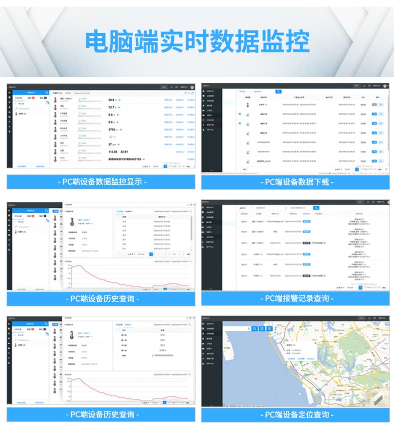Tick the first row checkbox in data download list

point(240,105)
